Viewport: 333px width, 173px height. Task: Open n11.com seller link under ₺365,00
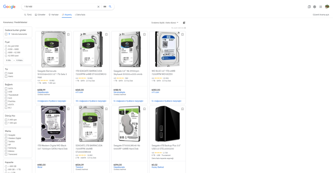[79, 92]
